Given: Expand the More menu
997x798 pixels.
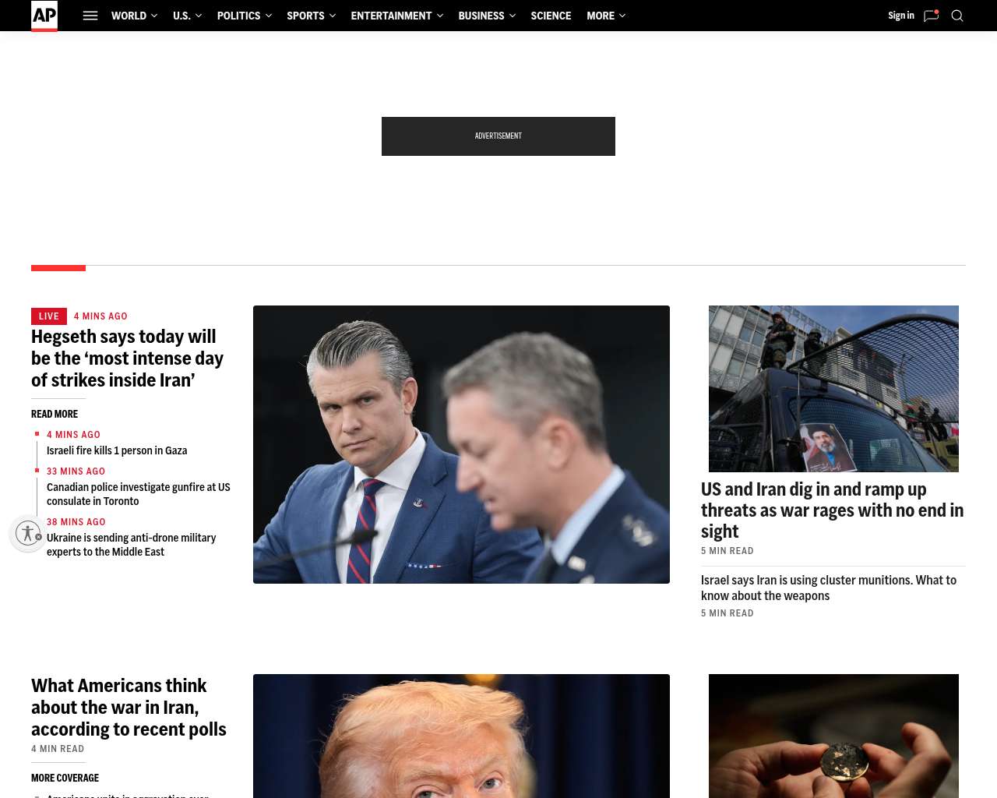Looking at the screenshot, I should click(x=606, y=16).
